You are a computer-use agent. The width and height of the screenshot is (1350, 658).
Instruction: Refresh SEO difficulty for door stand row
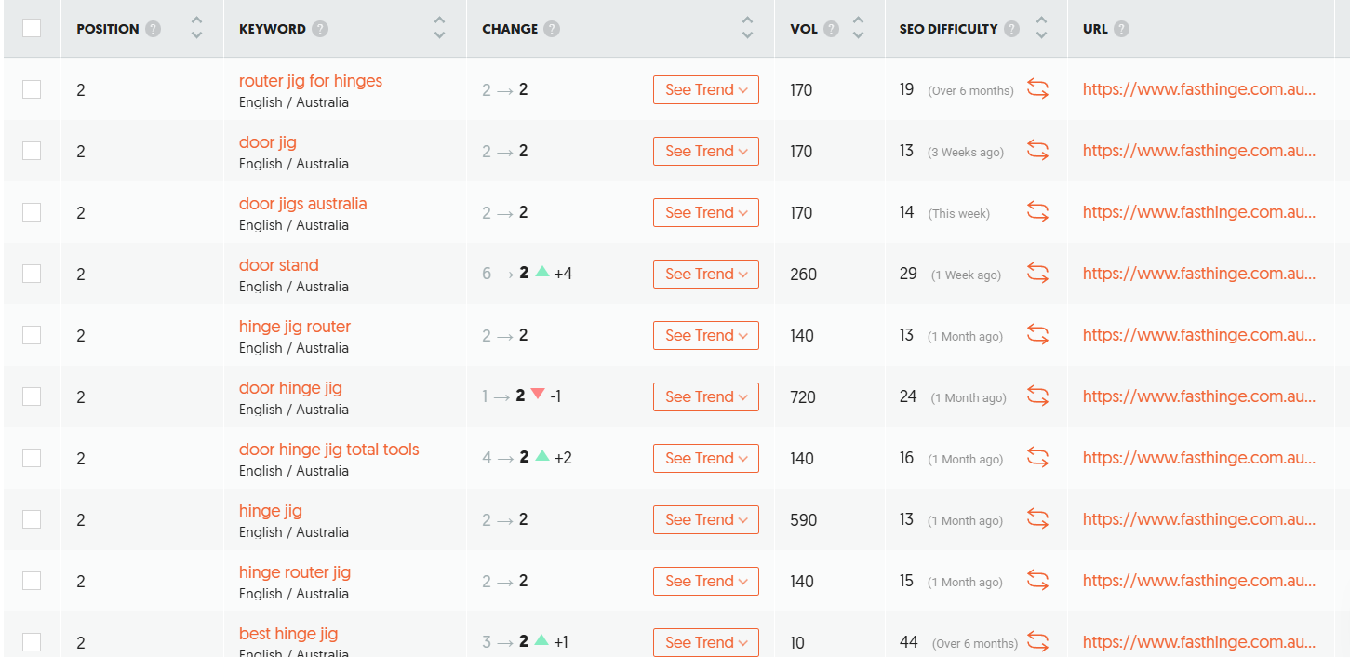coord(1037,274)
